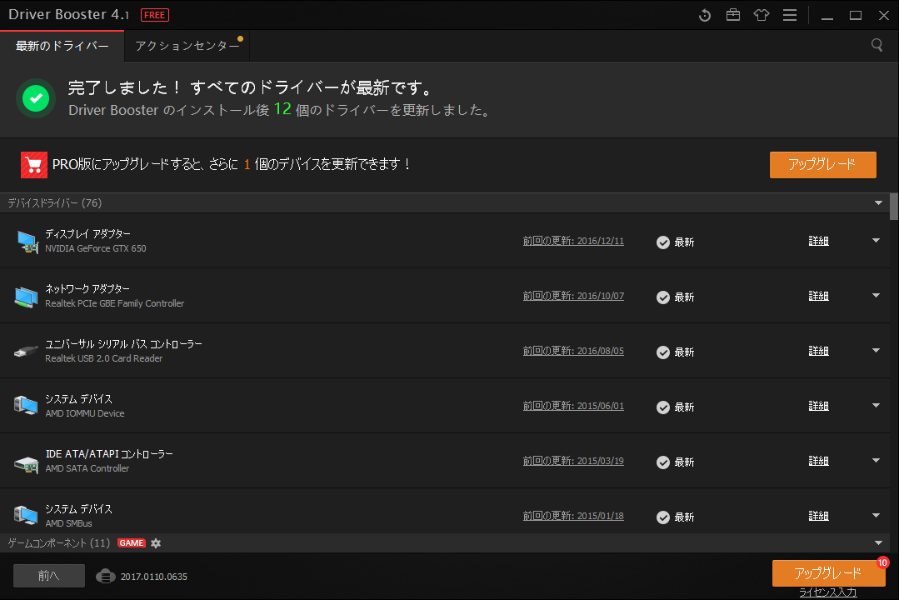The image size is (899, 600).
Task: Click the AMD SMBus device icon
Action: 25,515
